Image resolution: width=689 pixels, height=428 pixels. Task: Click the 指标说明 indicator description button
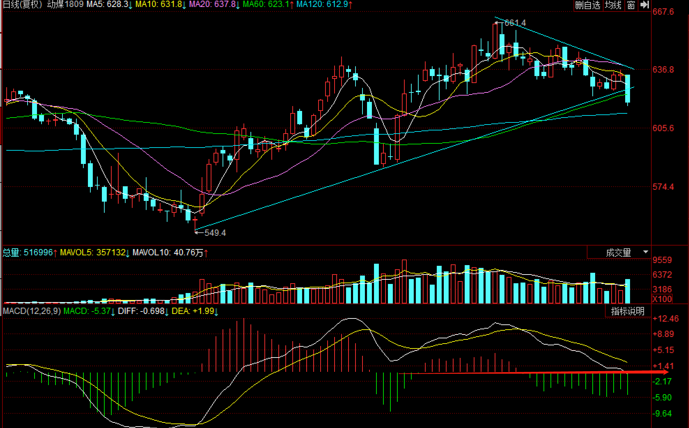pos(628,311)
